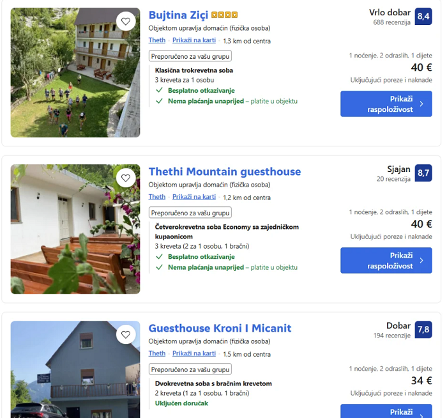Open Bujtina Ziçi property title link
This screenshot has width=447, height=418.
click(x=178, y=15)
